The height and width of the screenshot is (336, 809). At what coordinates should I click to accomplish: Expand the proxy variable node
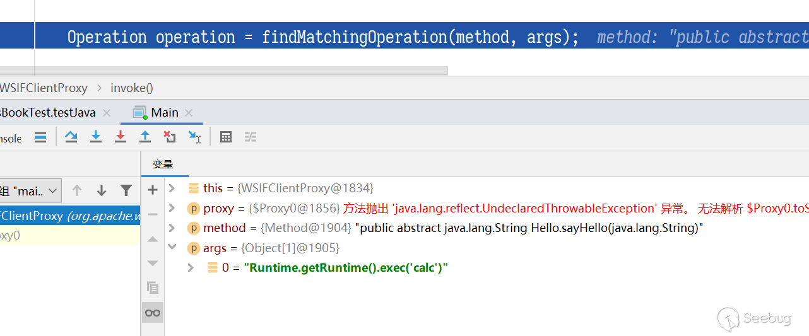coord(172,208)
